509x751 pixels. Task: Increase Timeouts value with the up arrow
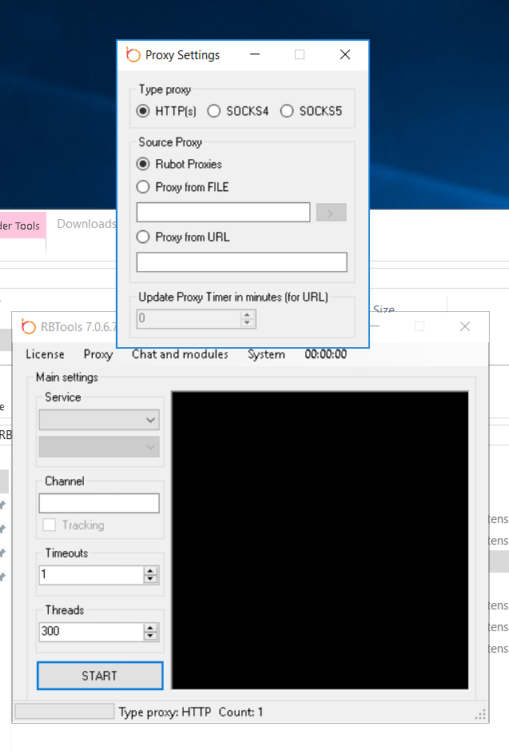point(151,571)
